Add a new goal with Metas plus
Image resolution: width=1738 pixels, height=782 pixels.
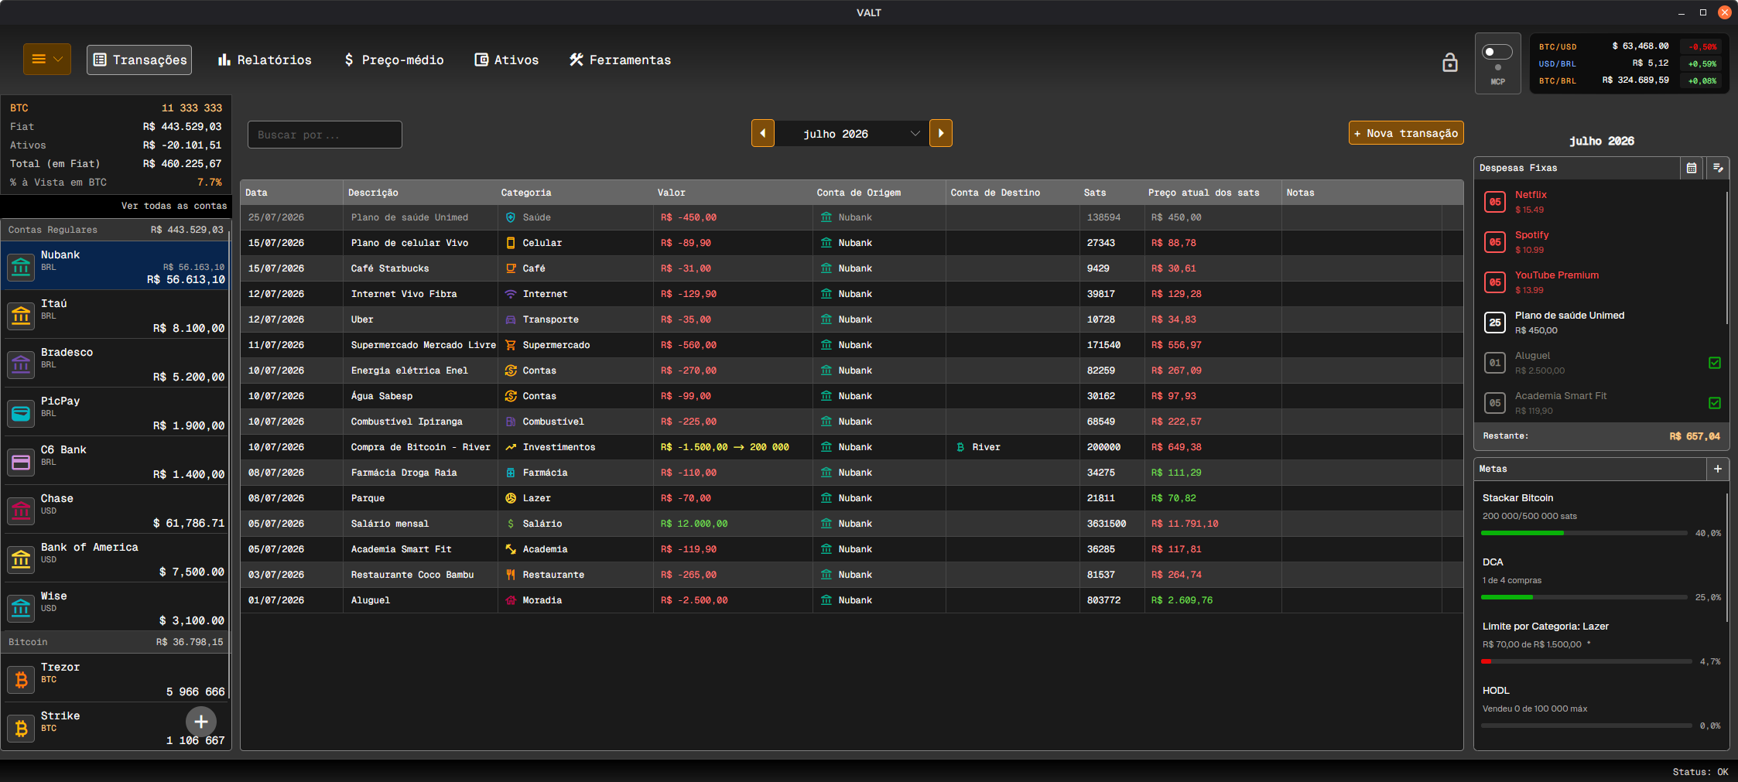click(1718, 469)
